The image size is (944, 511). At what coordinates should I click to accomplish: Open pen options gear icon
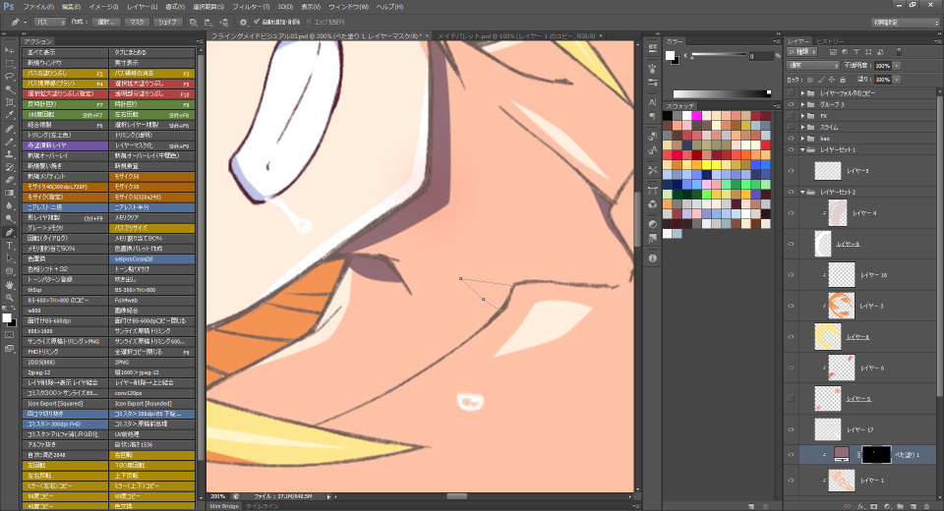coord(243,23)
